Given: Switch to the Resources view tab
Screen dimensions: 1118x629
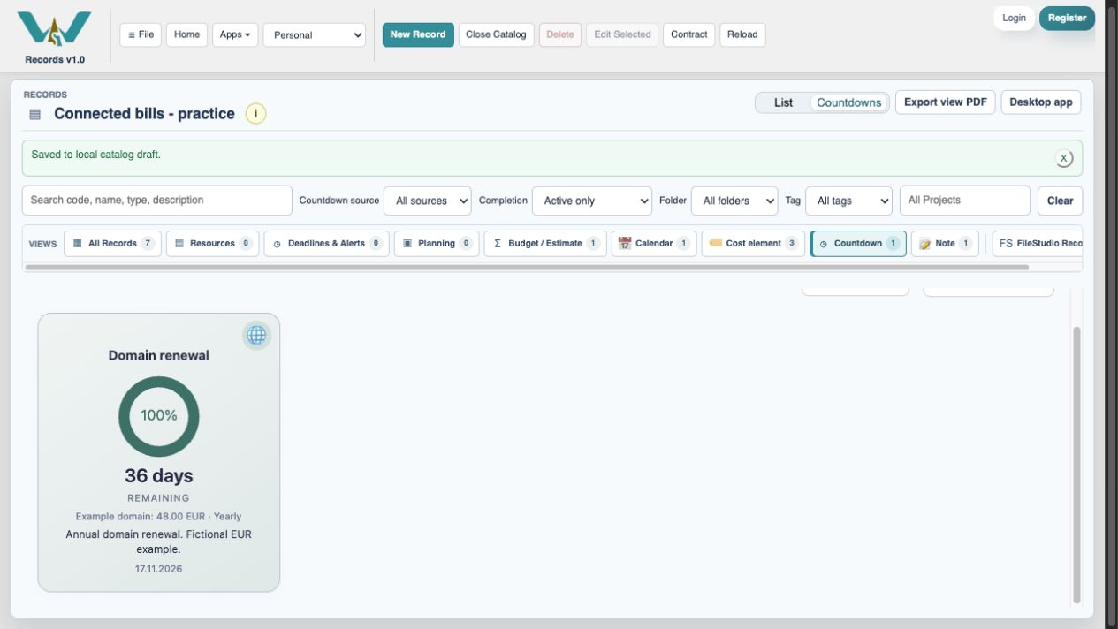Looking at the screenshot, I should click(212, 244).
